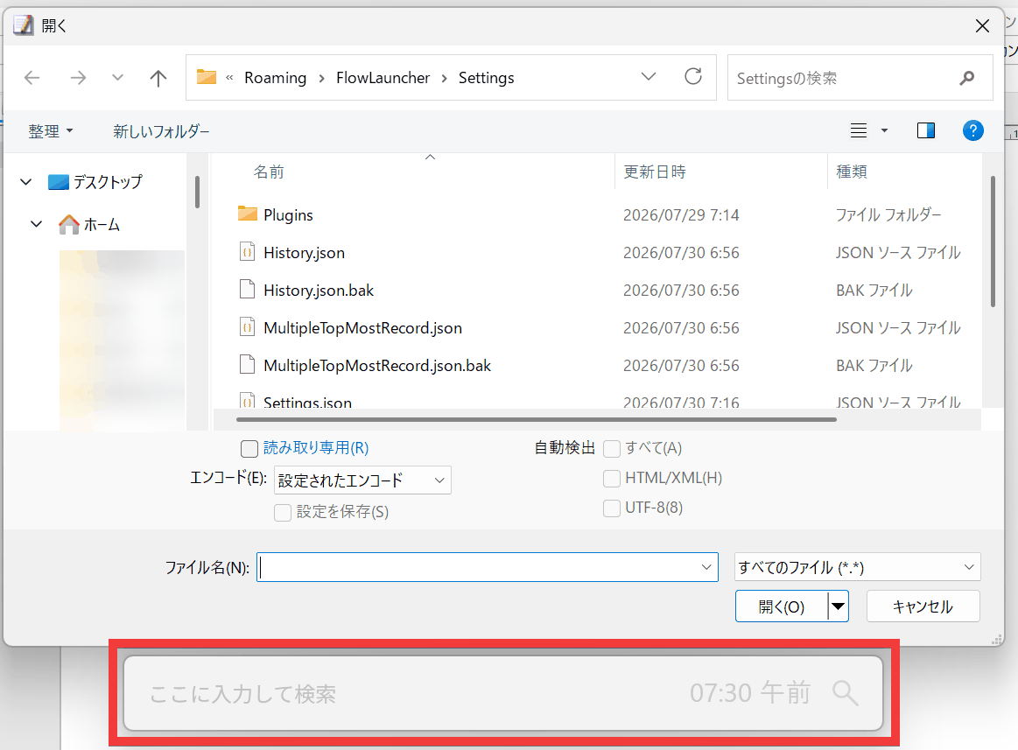Click Flow Launcher magnifier icon
The height and width of the screenshot is (750, 1018).
click(846, 693)
